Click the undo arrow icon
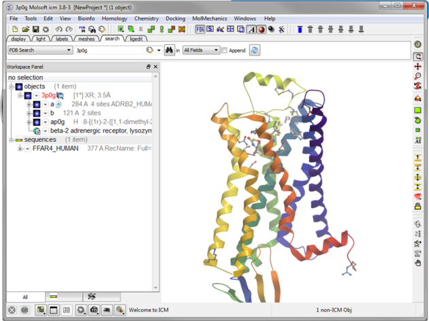The height and width of the screenshot is (321, 429). click(60, 29)
